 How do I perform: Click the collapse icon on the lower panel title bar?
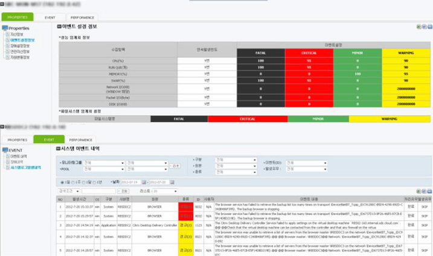(2, 126)
